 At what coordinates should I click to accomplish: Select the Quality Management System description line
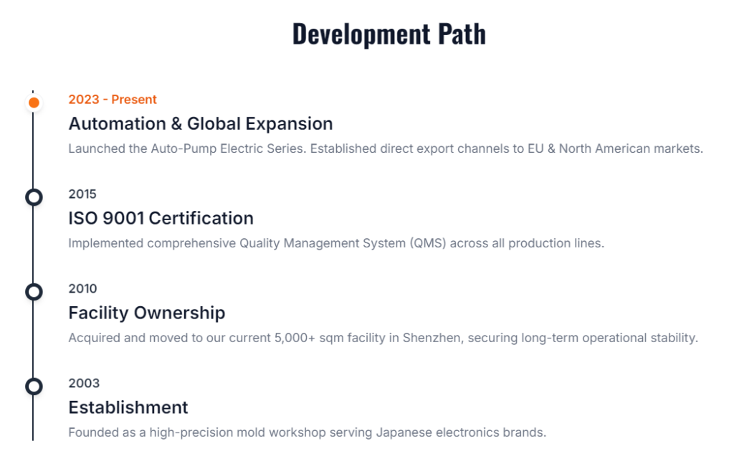[335, 243]
